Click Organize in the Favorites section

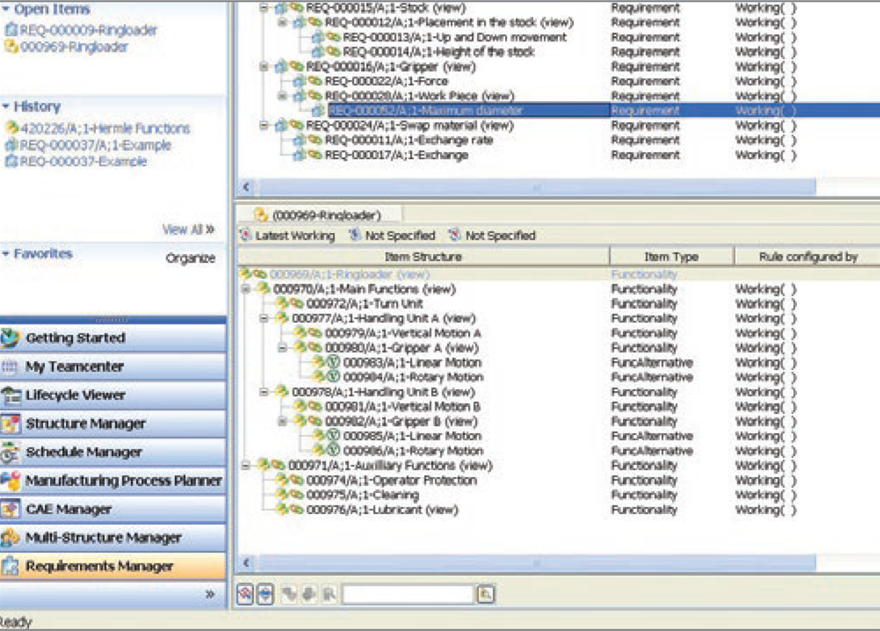point(190,257)
